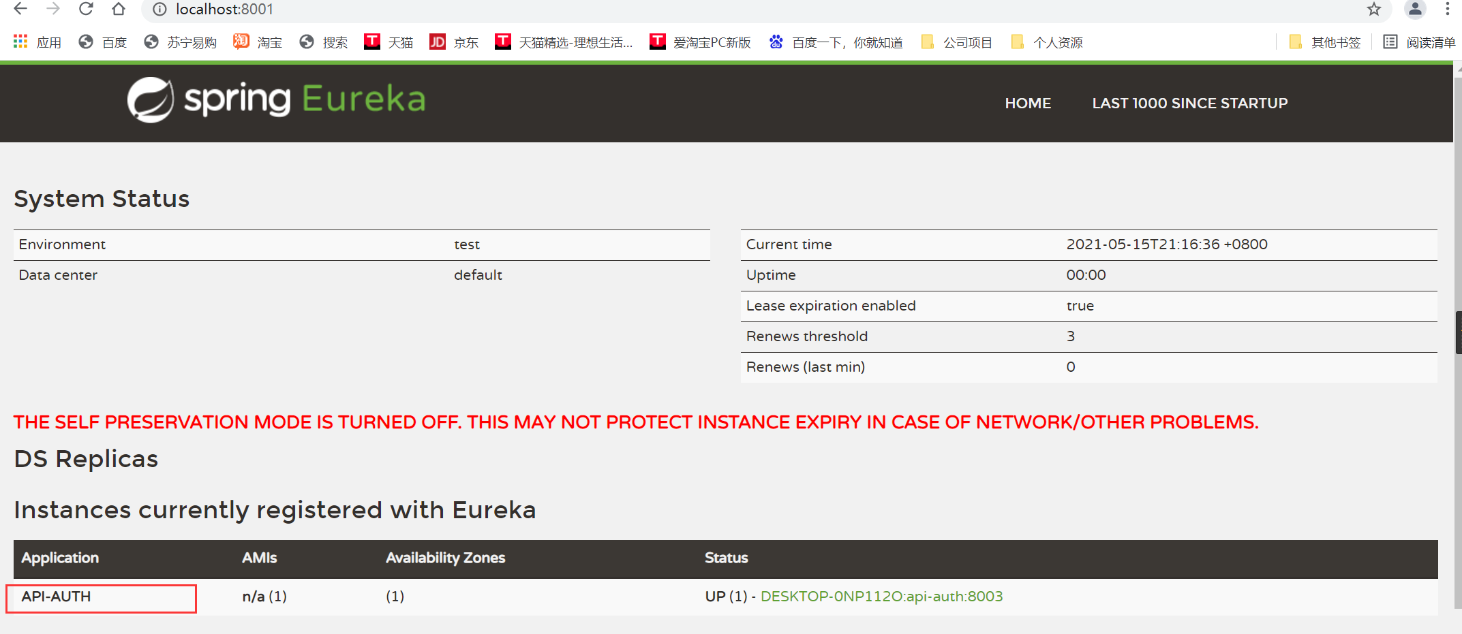Open the Baidu 百度 bookmark
This screenshot has height=634, width=1462.
102,42
